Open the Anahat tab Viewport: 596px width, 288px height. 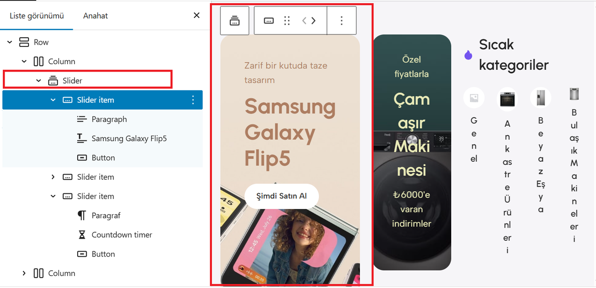click(95, 16)
